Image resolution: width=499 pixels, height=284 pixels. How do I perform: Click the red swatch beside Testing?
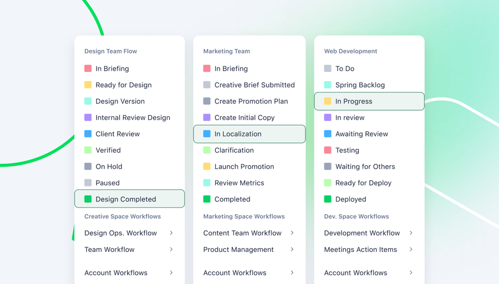[x=328, y=150]
